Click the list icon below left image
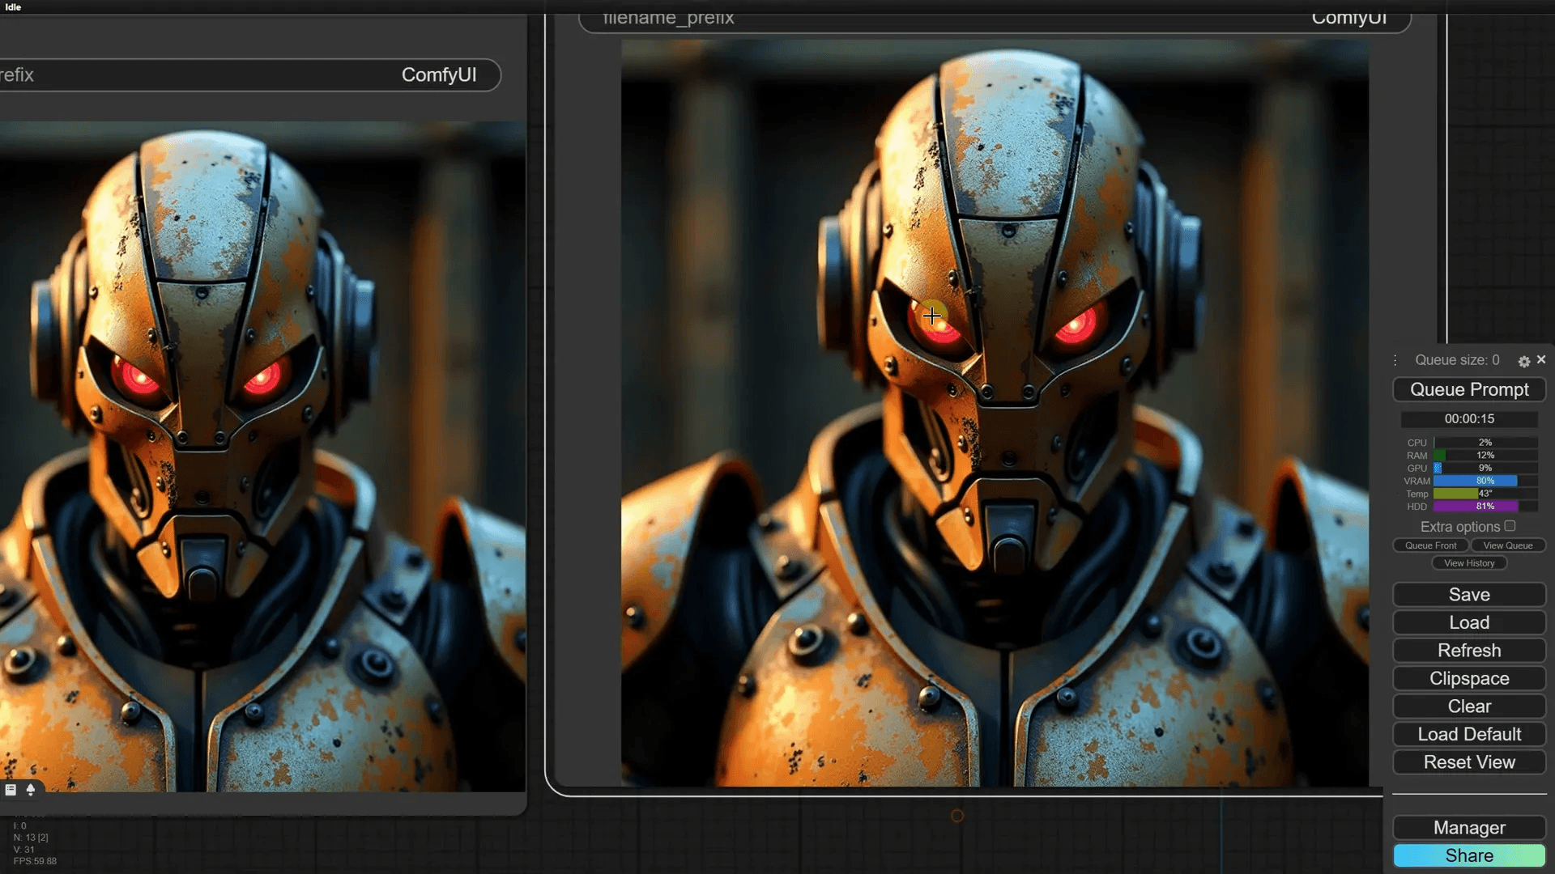This screenshot has width=1555, height=874. 11,790
